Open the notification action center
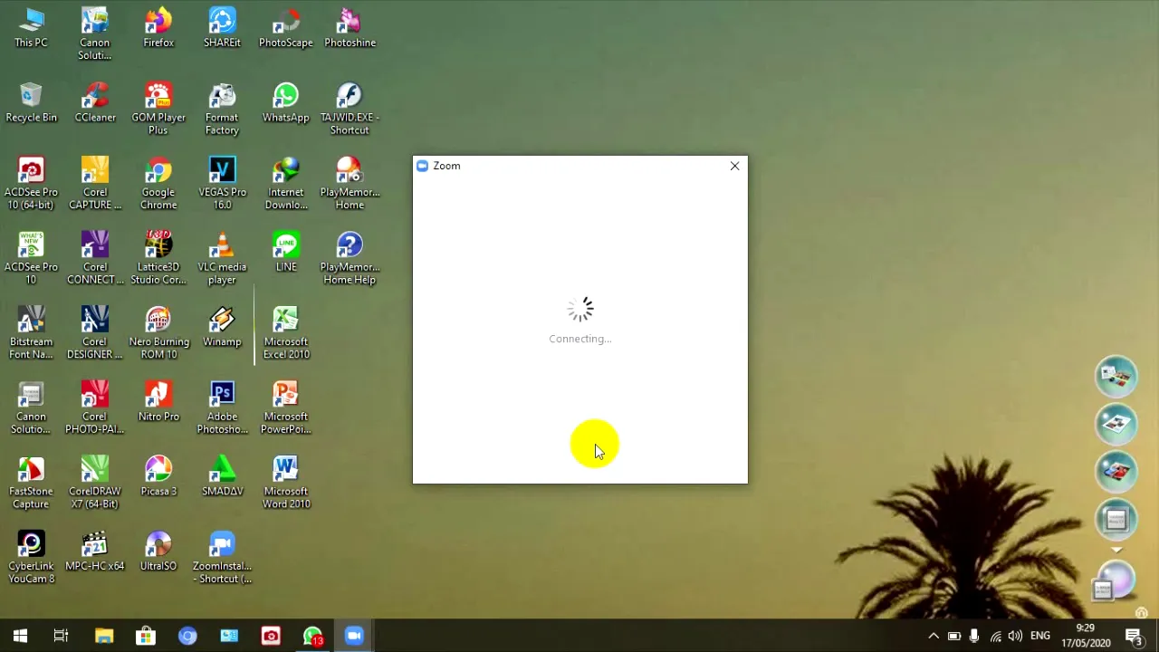 click(x=1135, y=636)
